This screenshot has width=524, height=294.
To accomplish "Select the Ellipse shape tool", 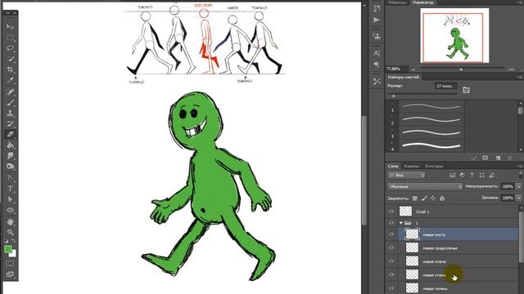I will pyautogui.click(x=10, y=211).
